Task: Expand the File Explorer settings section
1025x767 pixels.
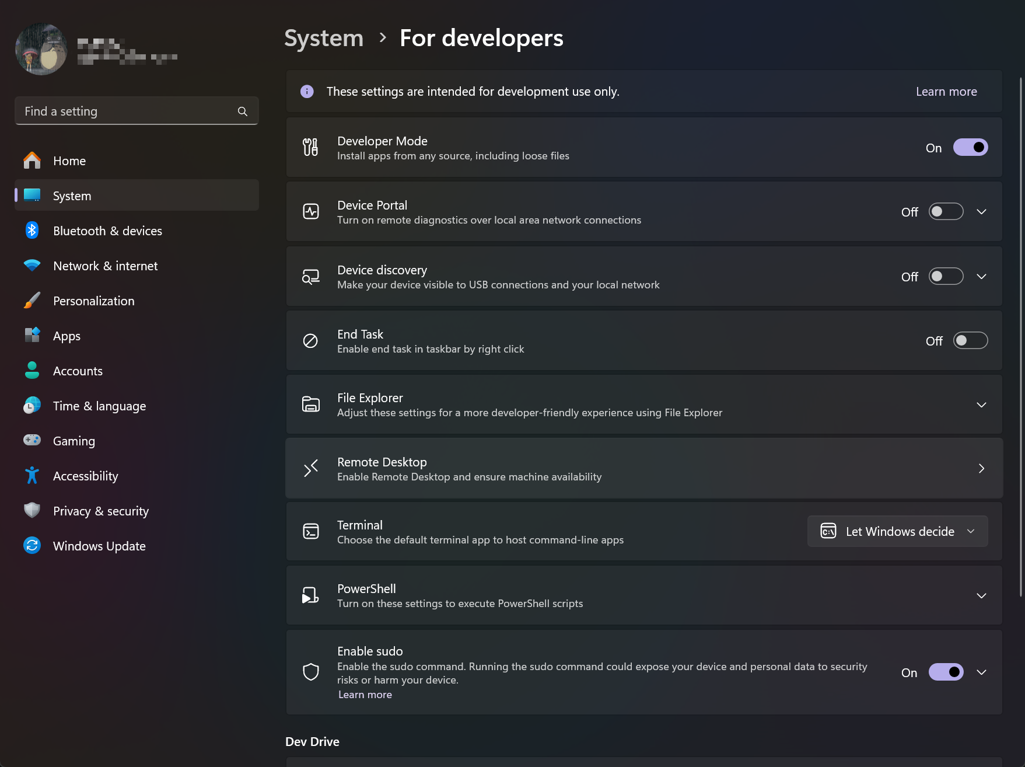Action: click(x=982, y=405)
